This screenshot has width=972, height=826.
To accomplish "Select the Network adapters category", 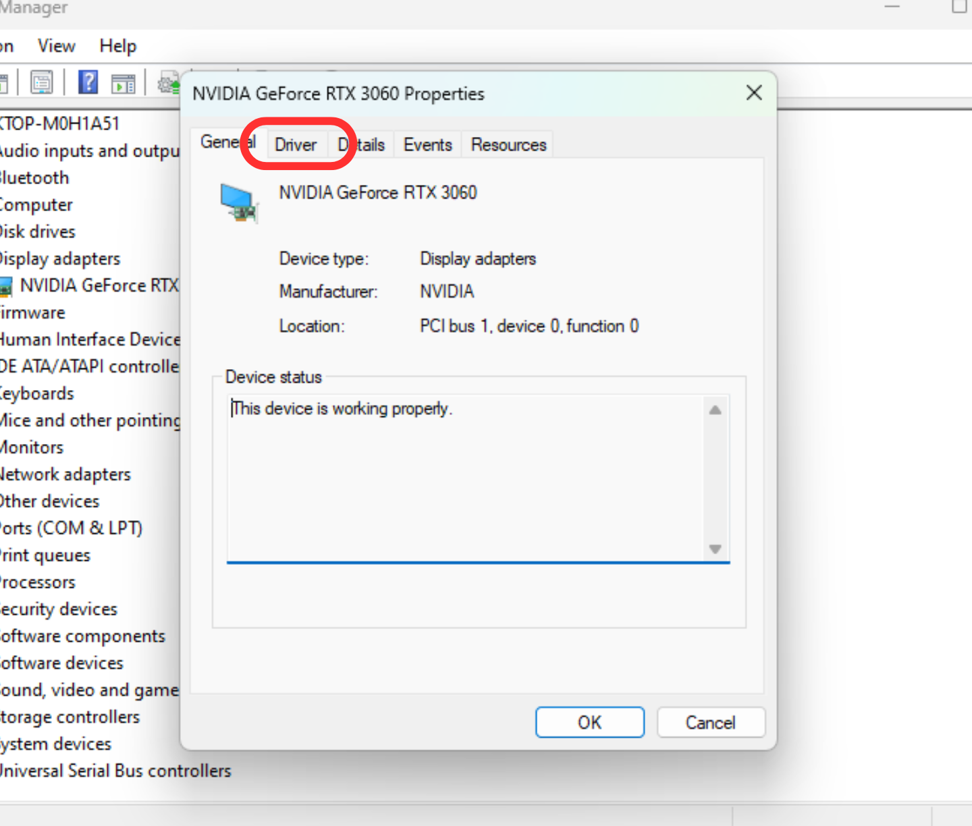I will [65, 474].
